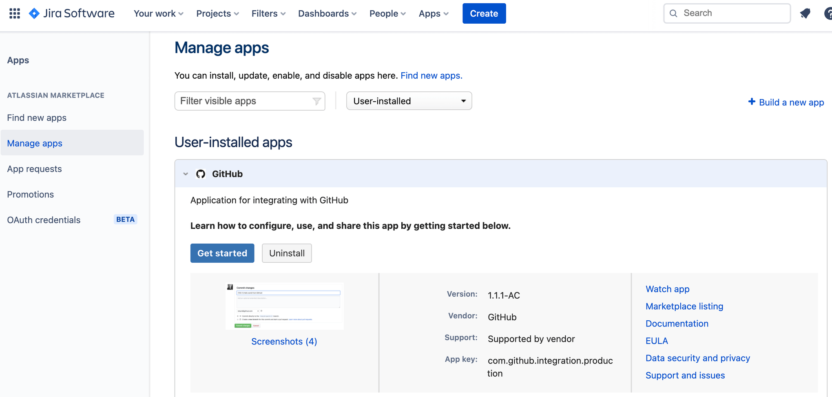
Task: Click the filter funnel icon
Action: [x=316, y=101]
